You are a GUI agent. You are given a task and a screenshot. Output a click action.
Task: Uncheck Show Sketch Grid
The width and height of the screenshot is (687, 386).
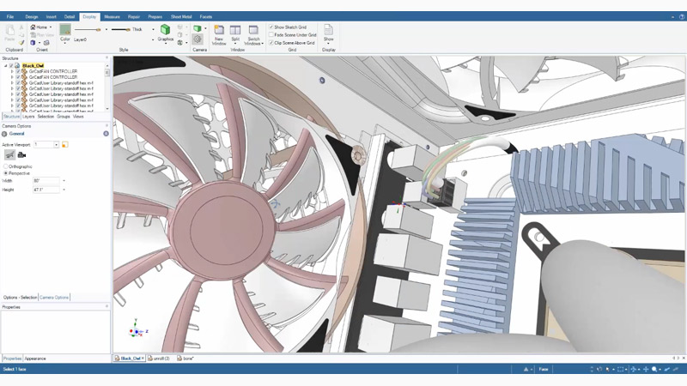point(271,27)
